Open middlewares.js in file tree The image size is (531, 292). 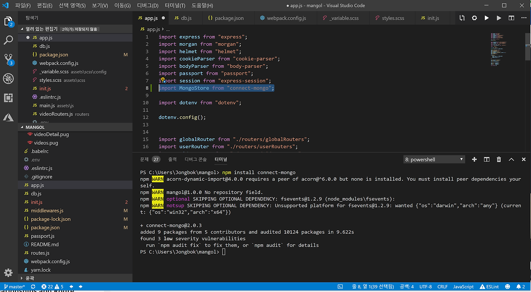[75, 211]
